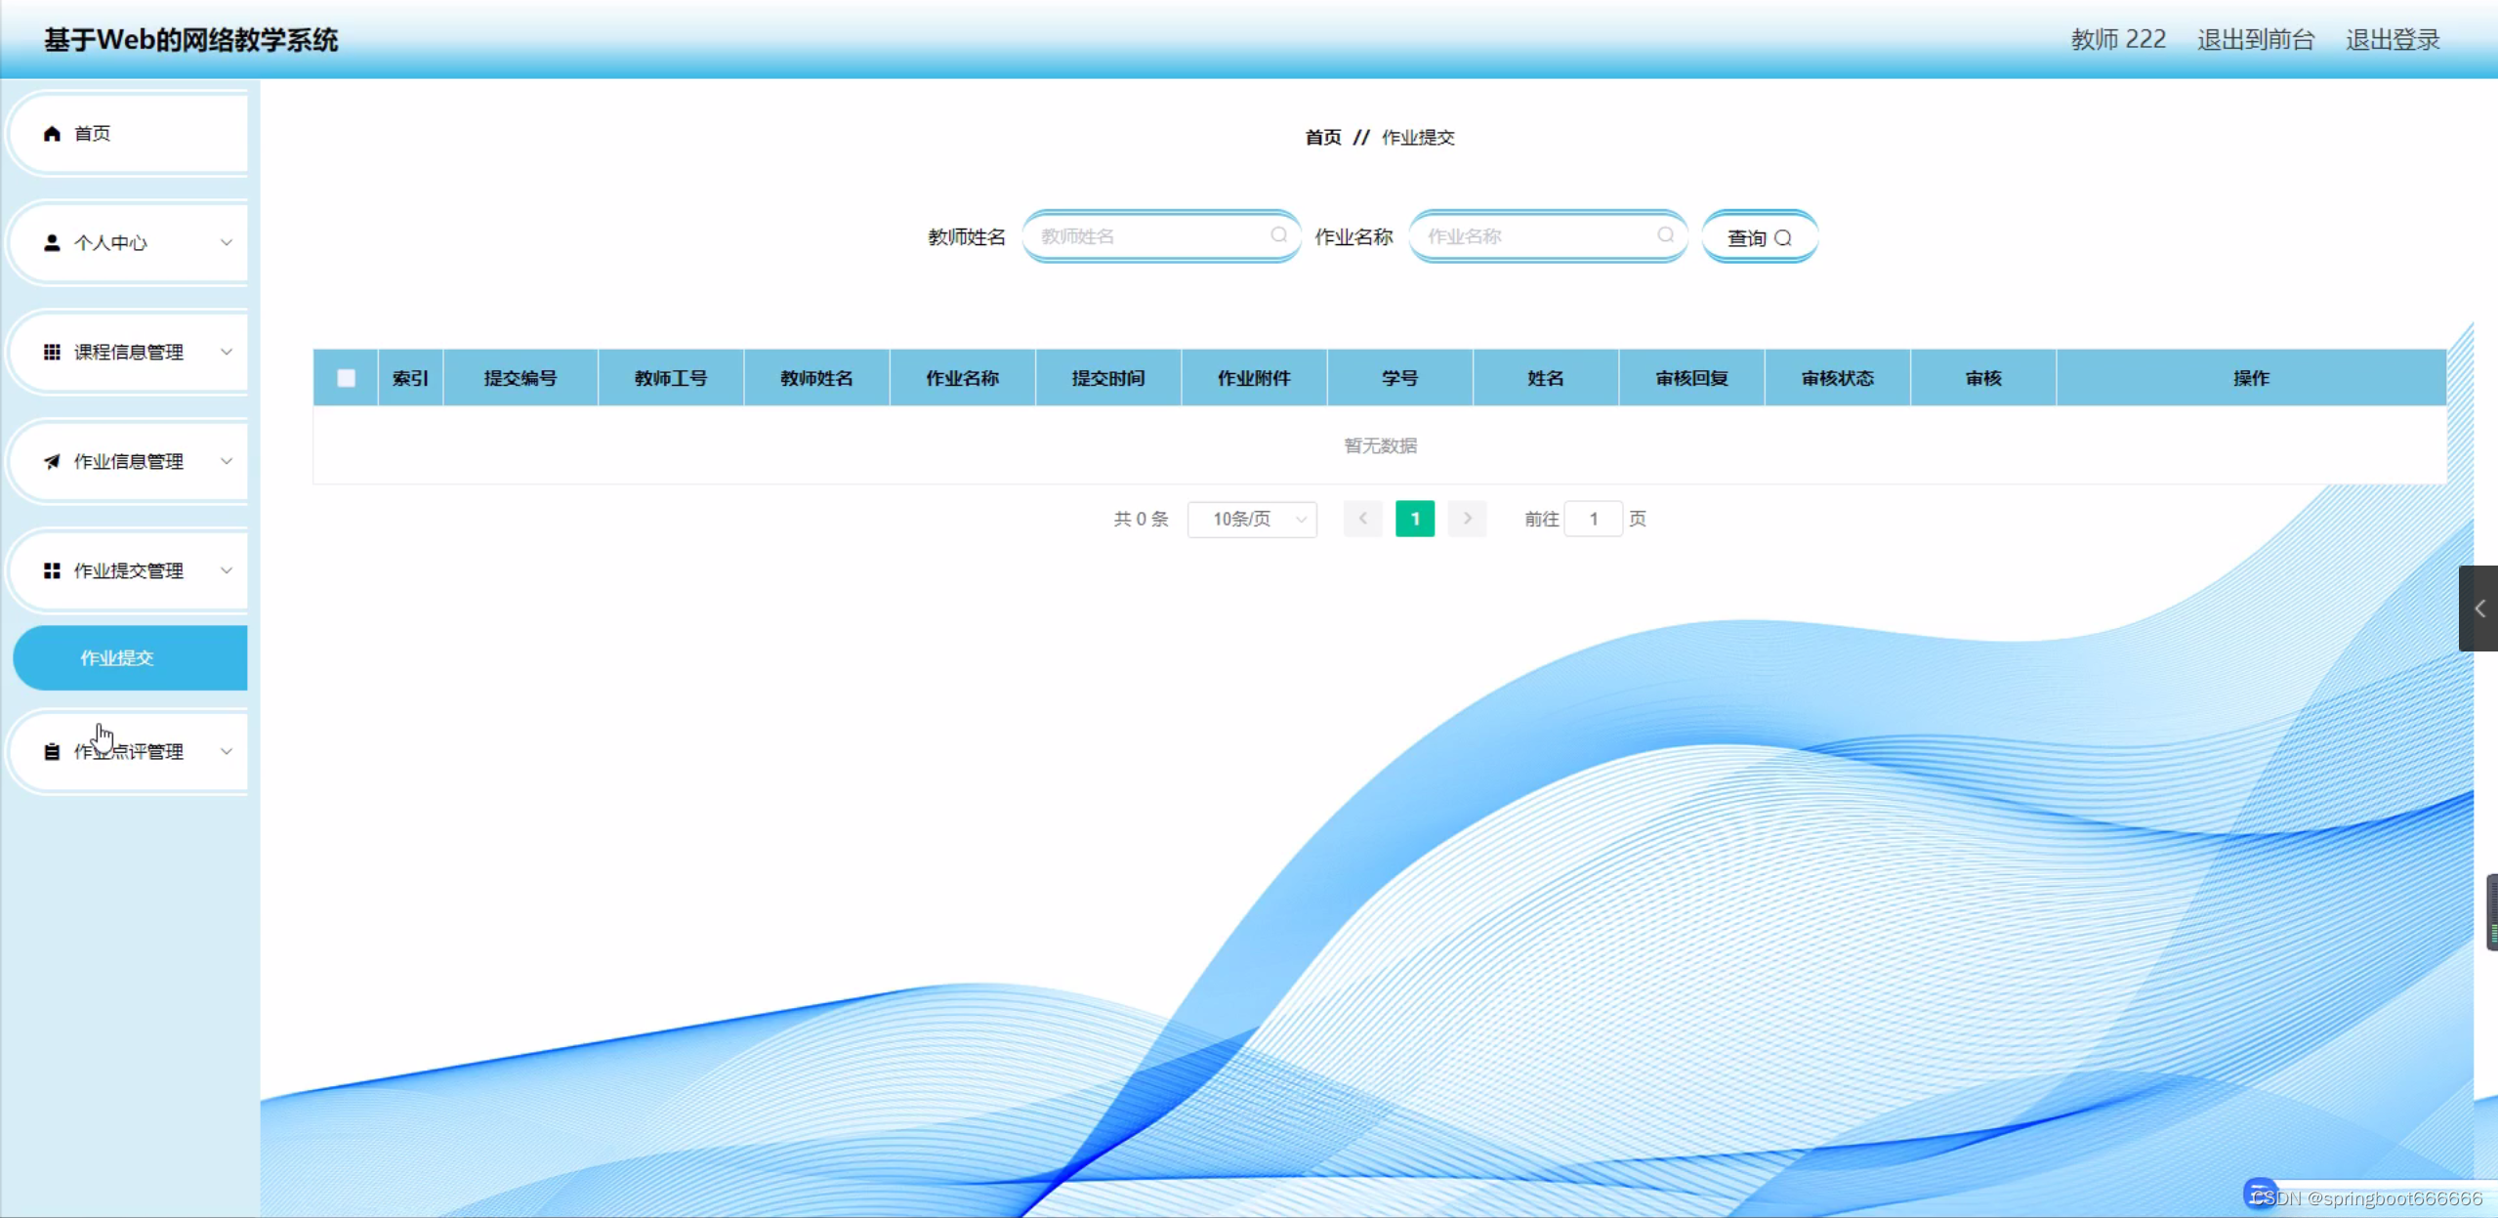Viewport: 2498px width, 1218px height.
Task: Toggle the select-all checkbox in table header
Action: click(346, 378)
